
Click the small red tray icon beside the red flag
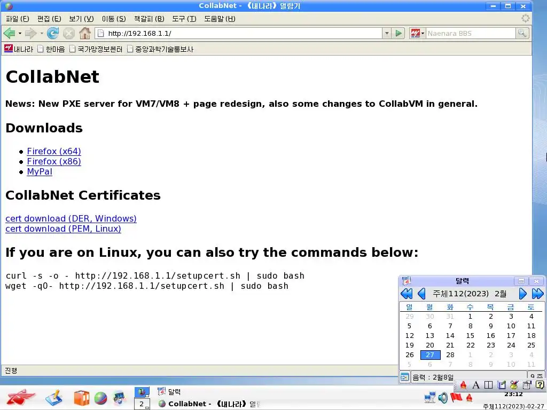pyautogui.click(x=469, y=397)
